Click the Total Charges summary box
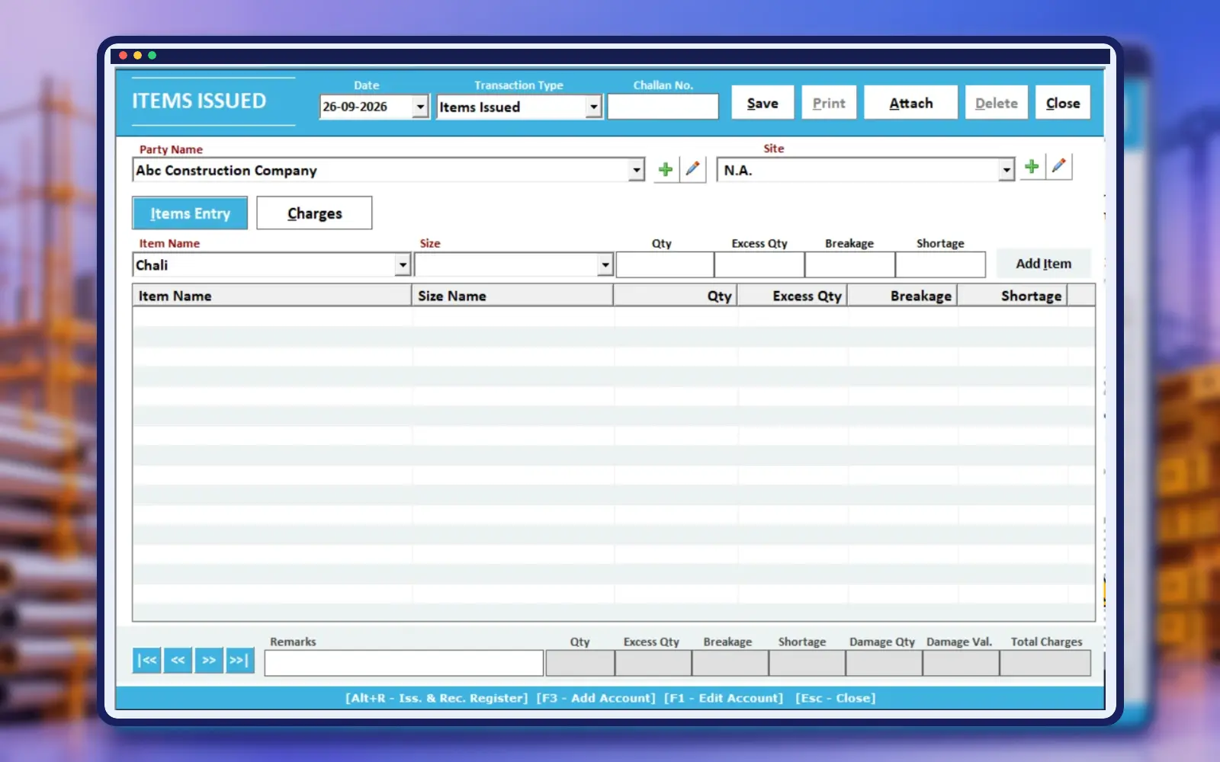1220x762 pixels. pyautogui.click(x=1045, y=664)
